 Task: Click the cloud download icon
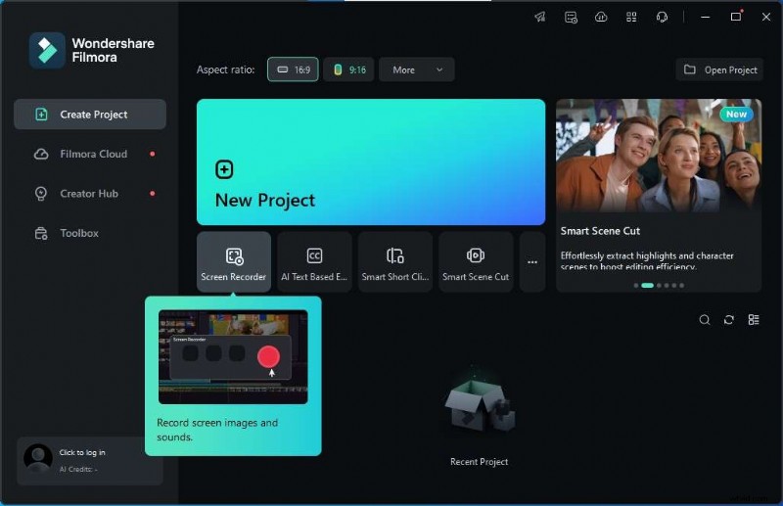tap(601, 17)
